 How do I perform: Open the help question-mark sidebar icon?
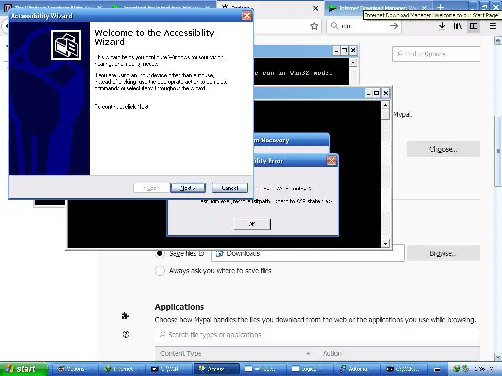pyautogui.click(x=126, y=334)
